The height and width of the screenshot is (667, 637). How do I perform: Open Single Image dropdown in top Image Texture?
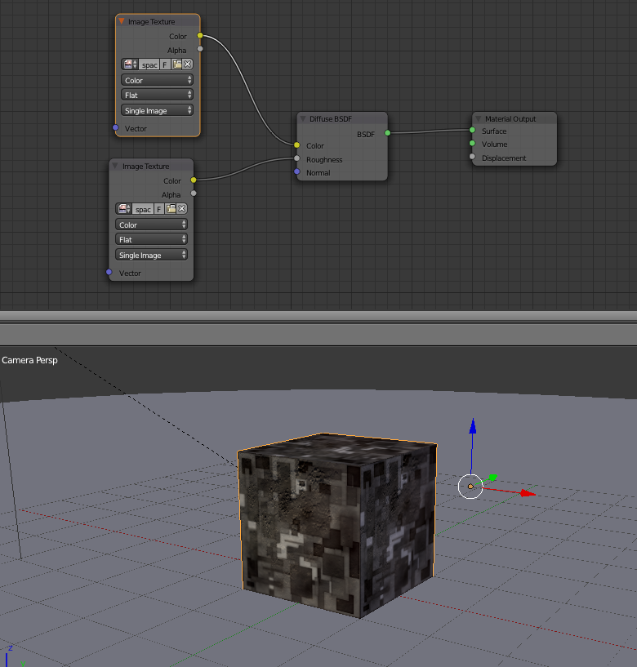(x=158, y=110)
